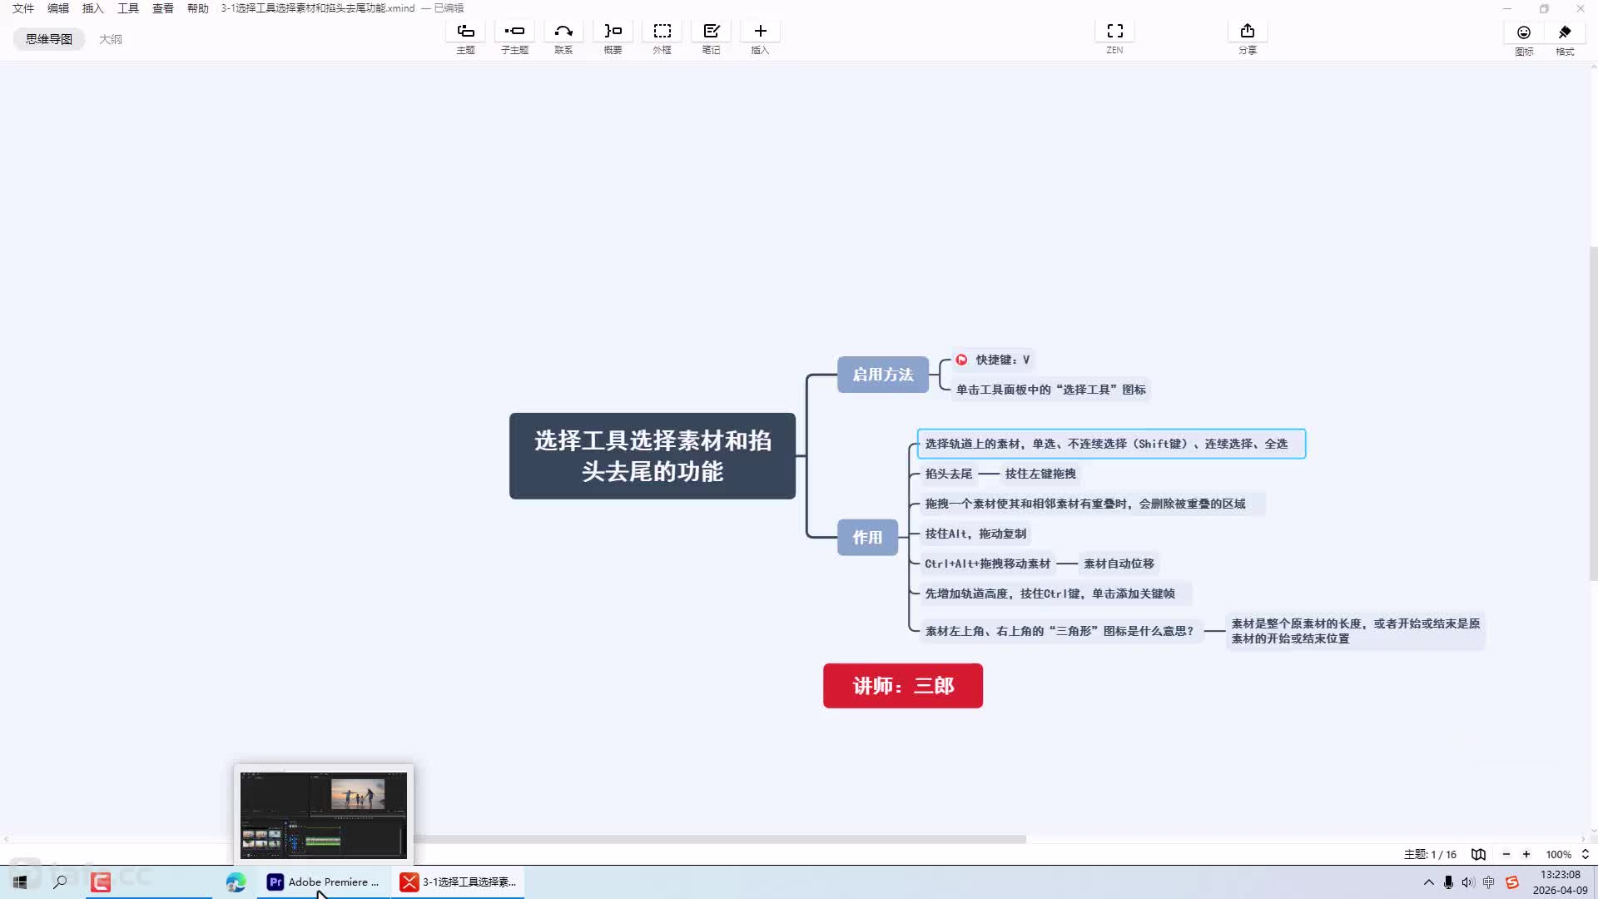Click the vertical canvas scrollbar
Image resolution: width=1598 pixels, height=899 pixels.
tap(1593, 414)
